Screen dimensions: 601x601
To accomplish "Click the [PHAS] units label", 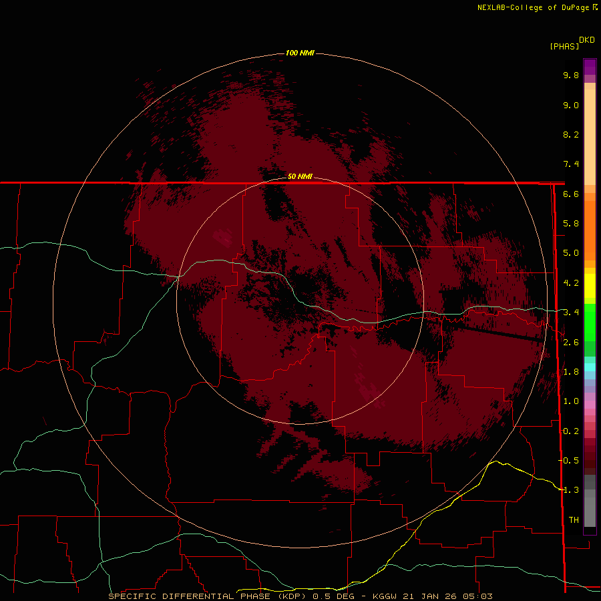I will pos(564,46).
